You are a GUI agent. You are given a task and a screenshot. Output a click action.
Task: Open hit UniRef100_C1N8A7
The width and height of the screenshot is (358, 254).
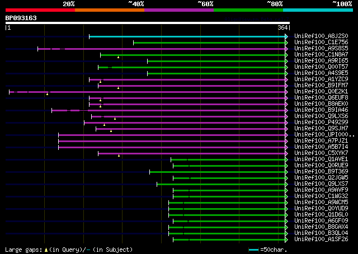pyautogui.click(x=321, y=55)
